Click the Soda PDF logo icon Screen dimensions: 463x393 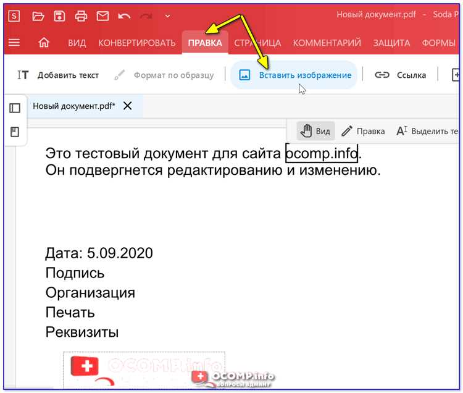tap(14, 16)
